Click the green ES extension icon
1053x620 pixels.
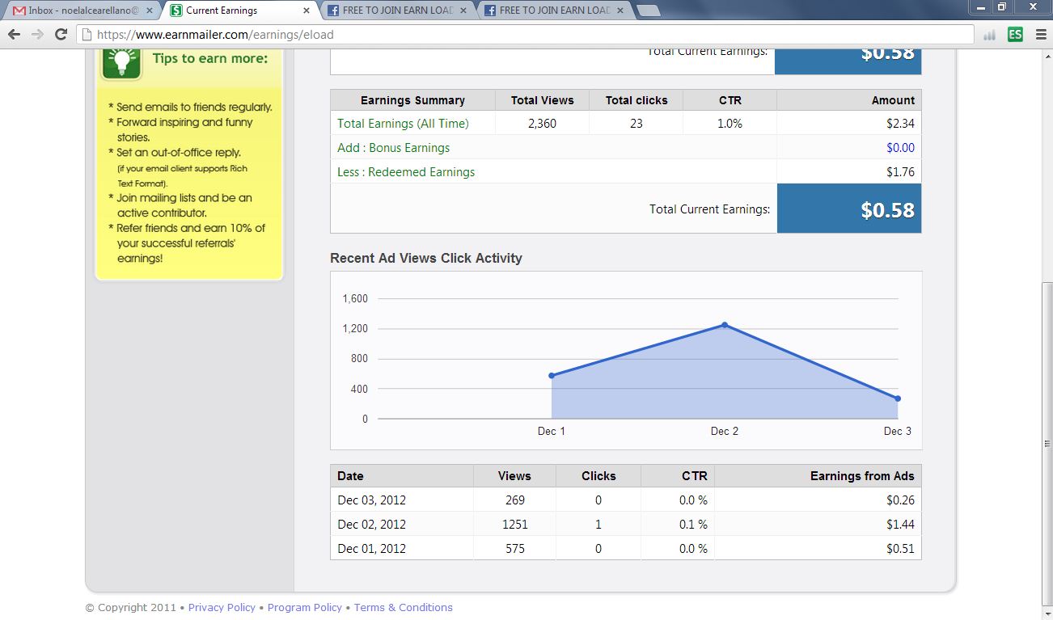pyautogui.click(x=1015, y=35)
